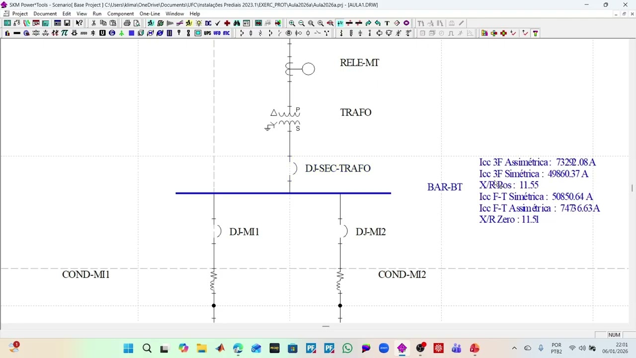Click the calendar grid toolbar icon

(x=58, y=23)
